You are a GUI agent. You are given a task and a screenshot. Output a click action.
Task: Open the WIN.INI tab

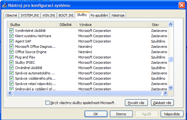pyautogui.click(x=49, y=15)
